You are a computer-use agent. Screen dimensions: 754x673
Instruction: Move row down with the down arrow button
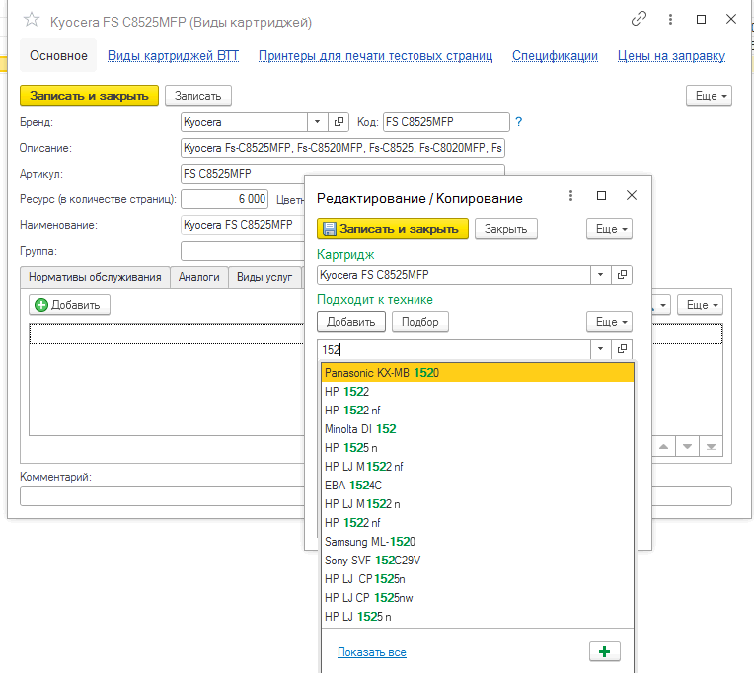point(687,447)
